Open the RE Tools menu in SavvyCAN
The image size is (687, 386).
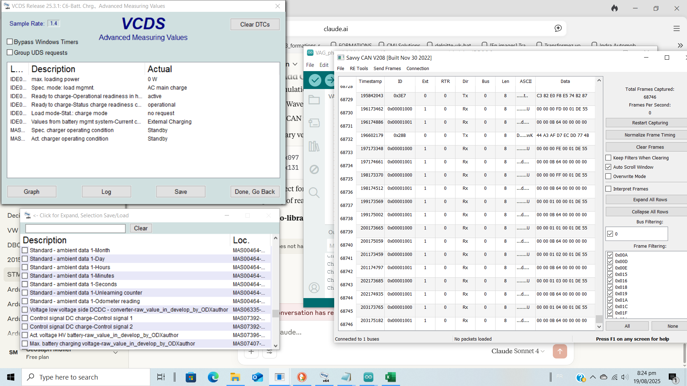(x=359, y=68)
